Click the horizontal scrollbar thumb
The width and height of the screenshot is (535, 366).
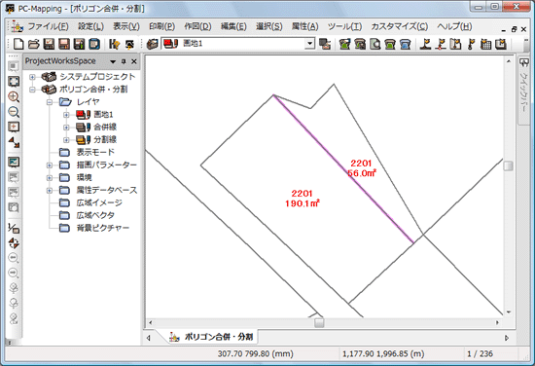click(319, 322)
